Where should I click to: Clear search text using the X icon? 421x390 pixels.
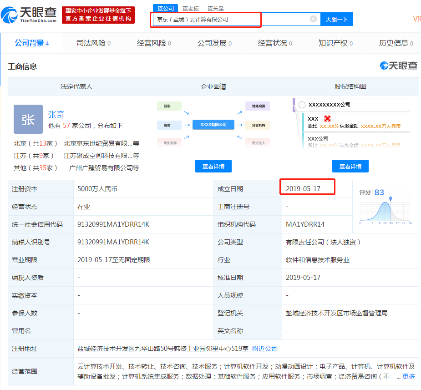(x=313, y=20)
